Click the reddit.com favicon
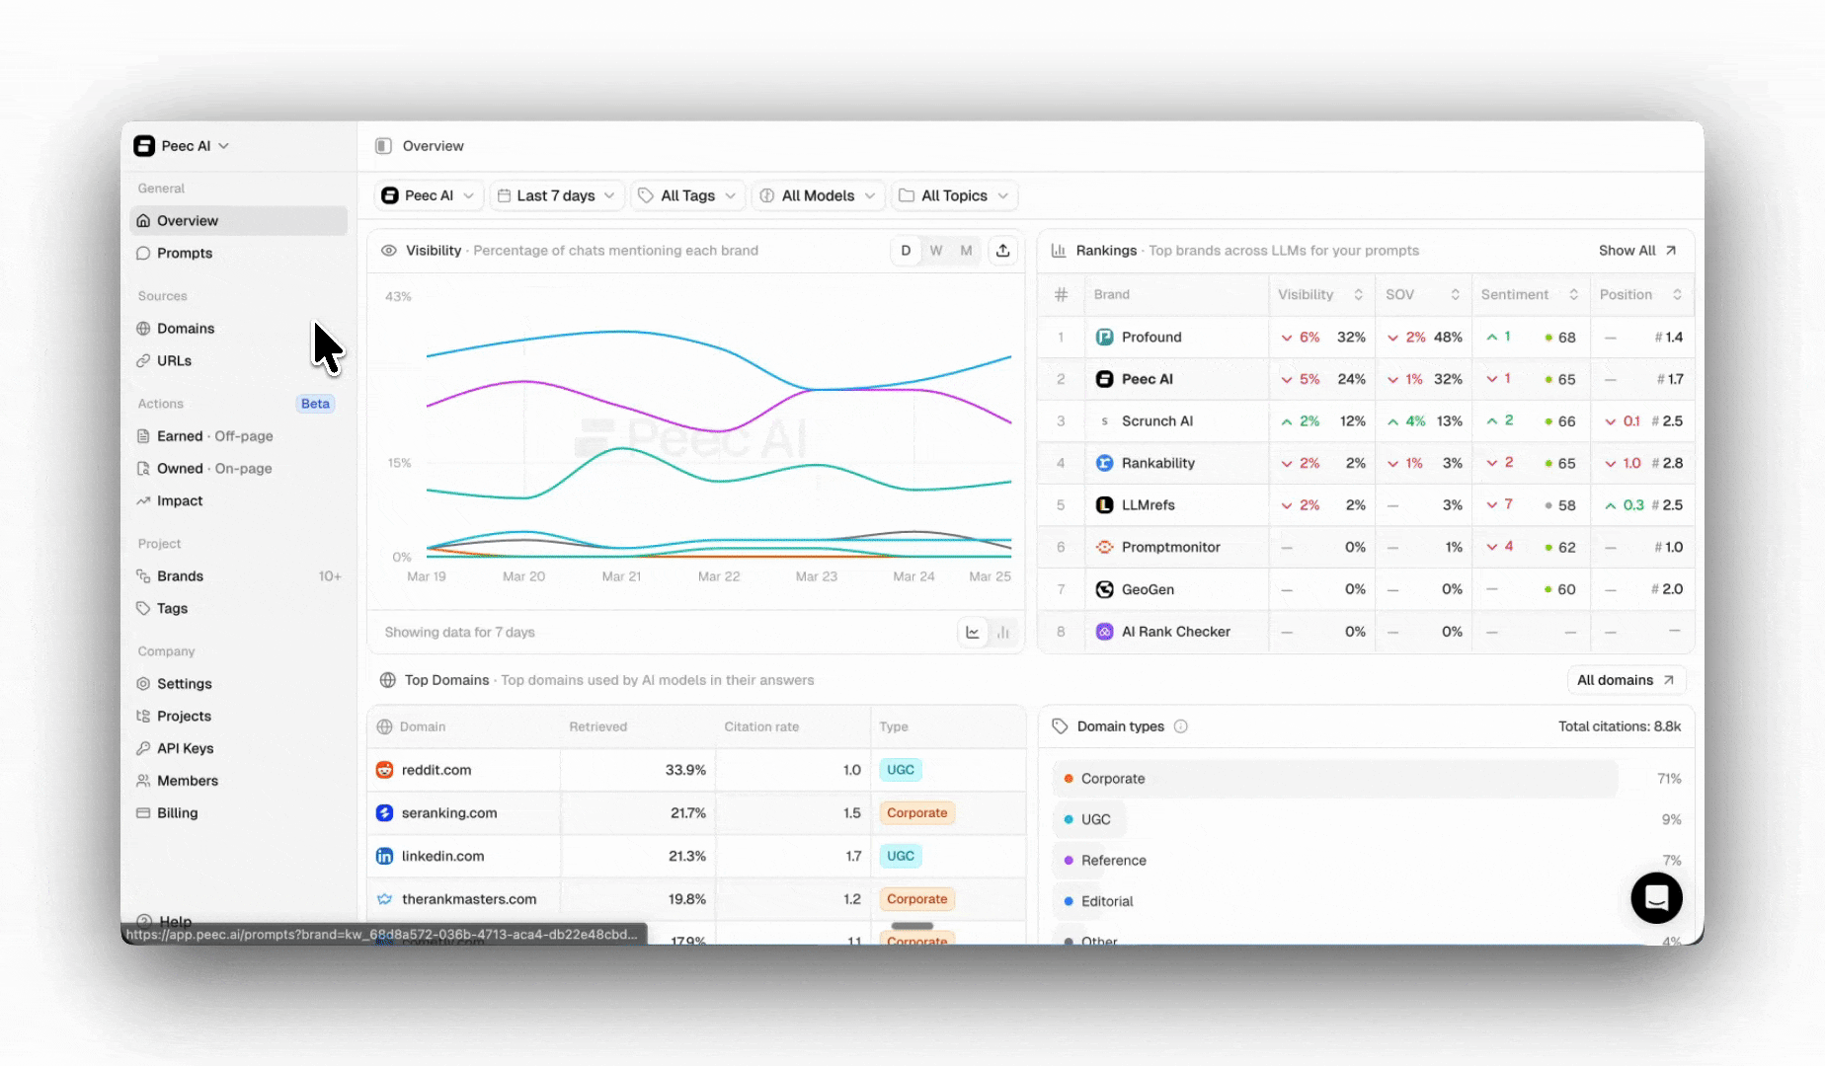1825x1066 pixels. (x=385, y=770)
